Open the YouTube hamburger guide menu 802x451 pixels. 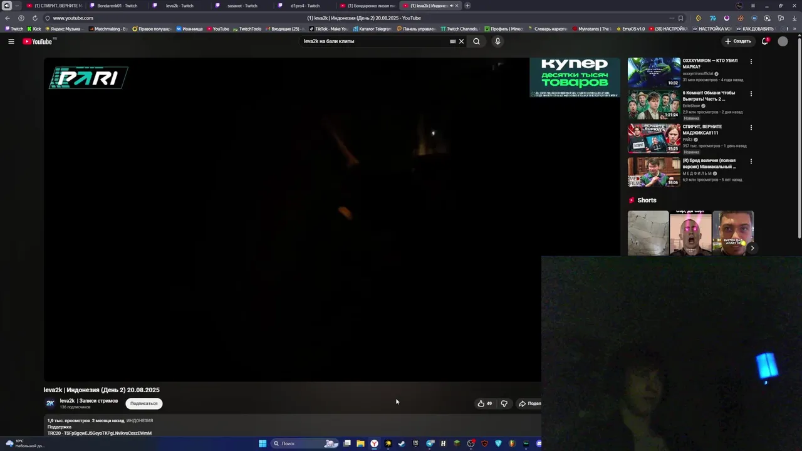[x=11, y=41]
